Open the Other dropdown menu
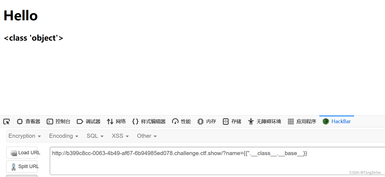Screen dimensions: 385x177 (147, 136)
